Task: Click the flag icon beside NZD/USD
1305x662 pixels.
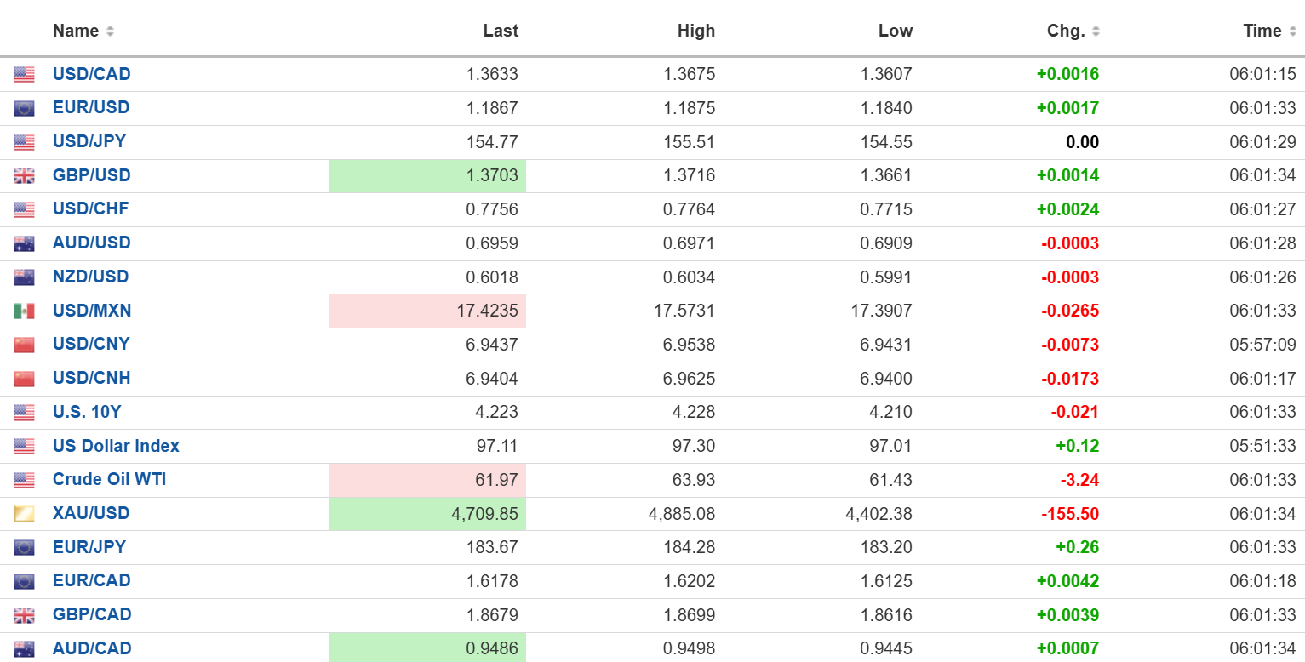Action: (x=24, y=277)
